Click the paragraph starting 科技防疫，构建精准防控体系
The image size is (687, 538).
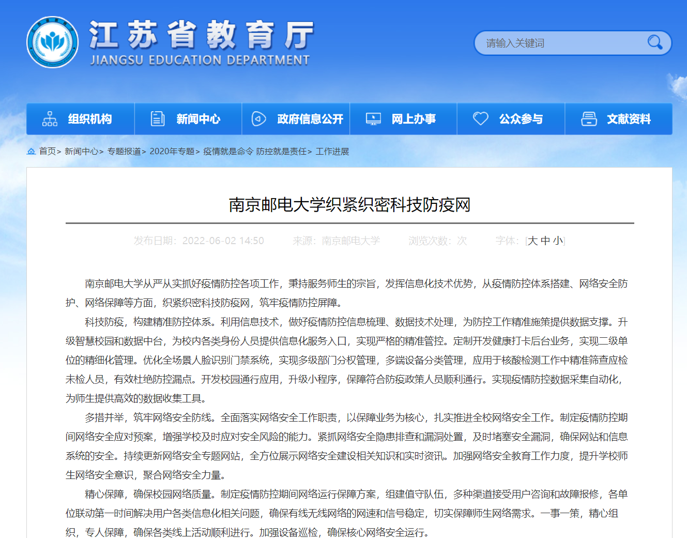(347, 360)
